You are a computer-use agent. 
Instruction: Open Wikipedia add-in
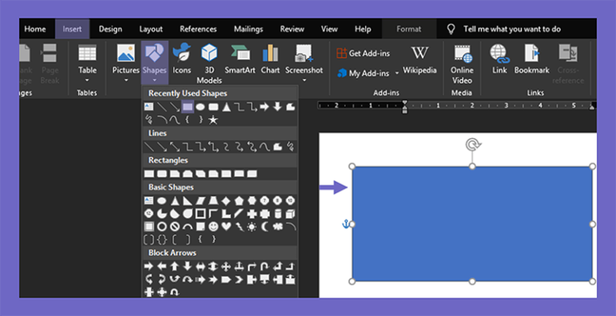click(x=419, y=59)
